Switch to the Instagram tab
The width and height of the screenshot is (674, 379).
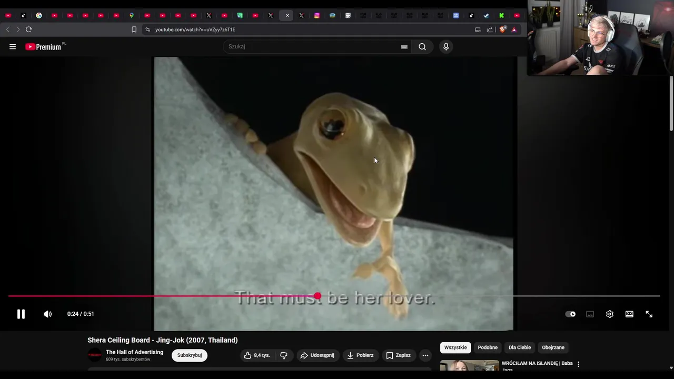coord(317,16)
